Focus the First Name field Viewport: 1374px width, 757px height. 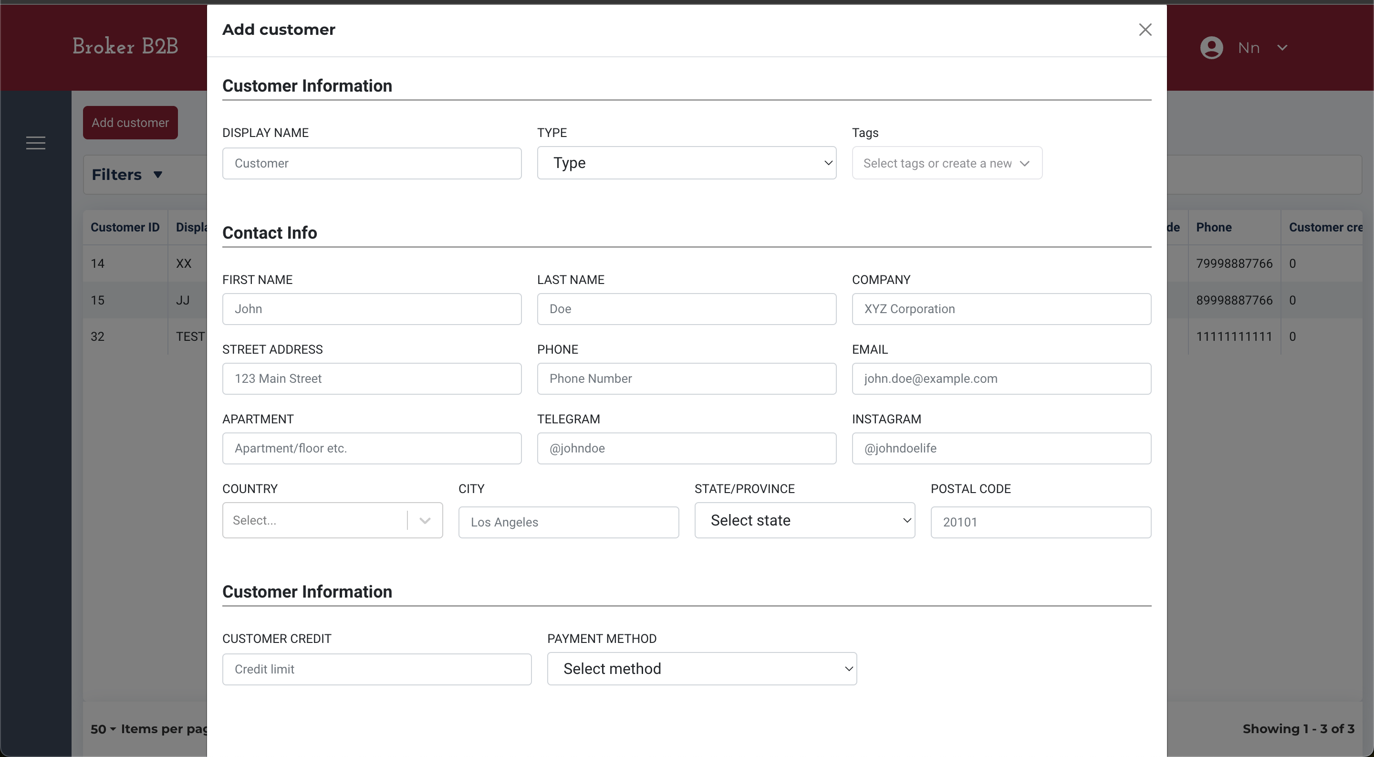coord(371,309)
